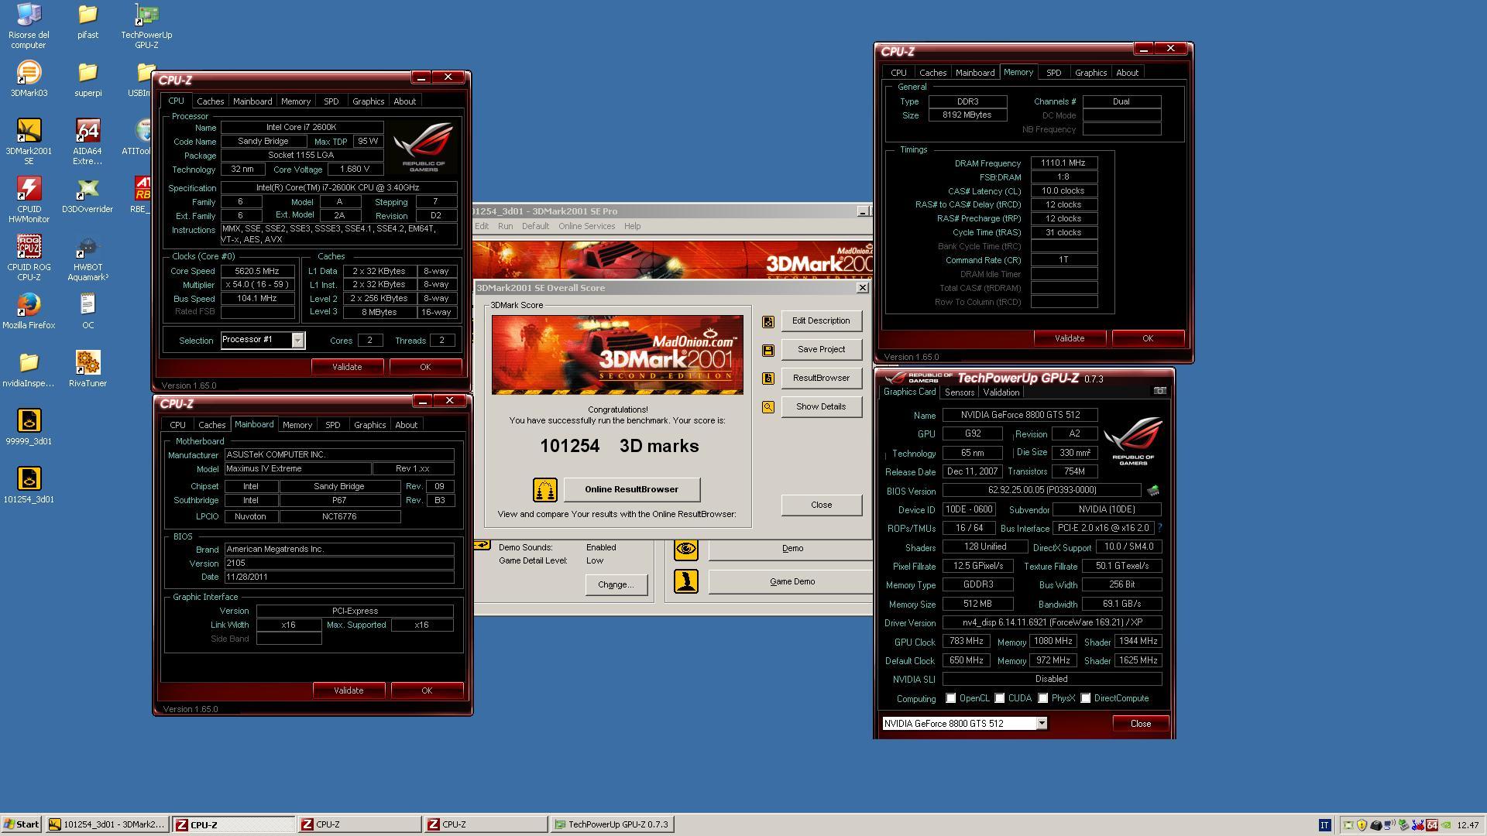The image size is (1487, 836).
Task: Toggle the CUDA checkbox in GPU-Z
Action: 1000,698
